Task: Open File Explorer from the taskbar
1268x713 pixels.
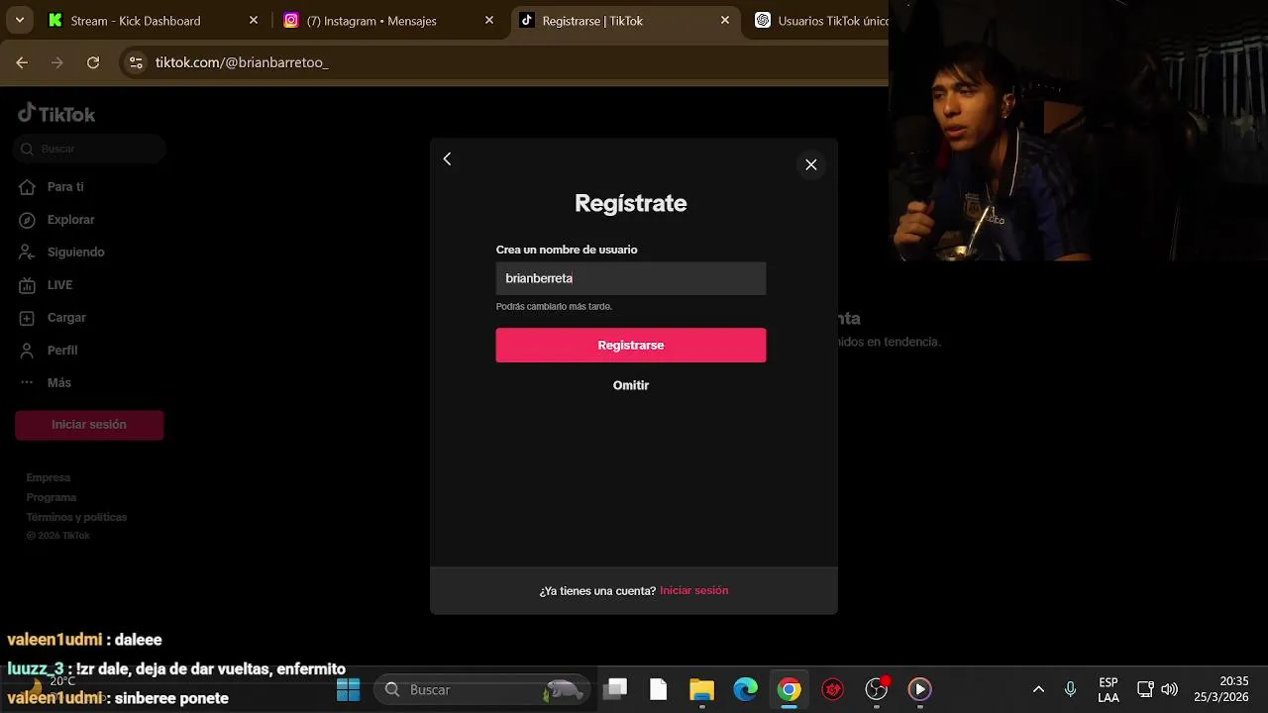Action: pyautogui.click(x=701, y=690)
